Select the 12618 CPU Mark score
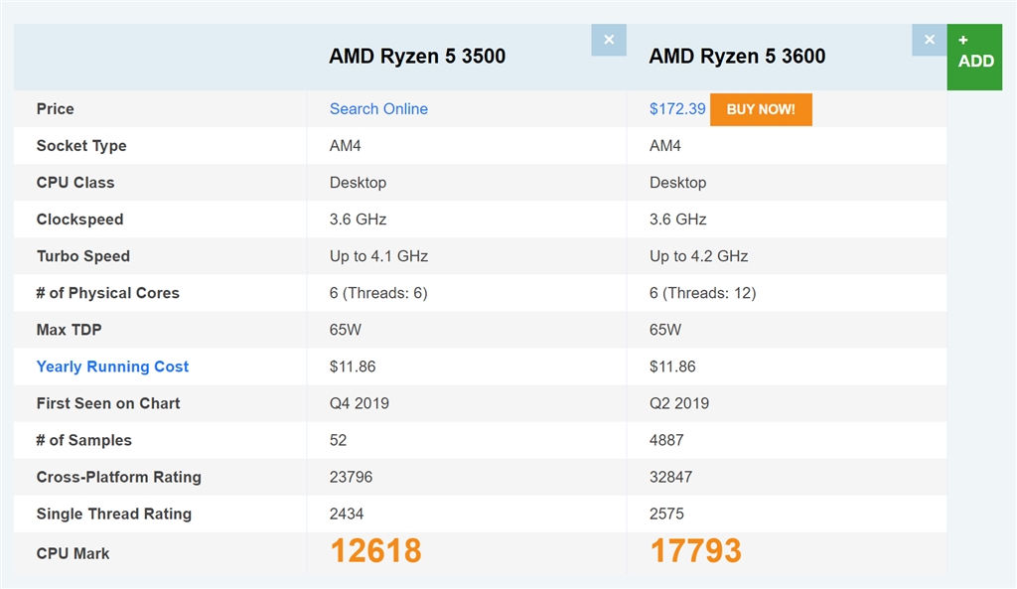Image resolution: width=1017 pixels, height=589 pixels. [x=375, y=551]
